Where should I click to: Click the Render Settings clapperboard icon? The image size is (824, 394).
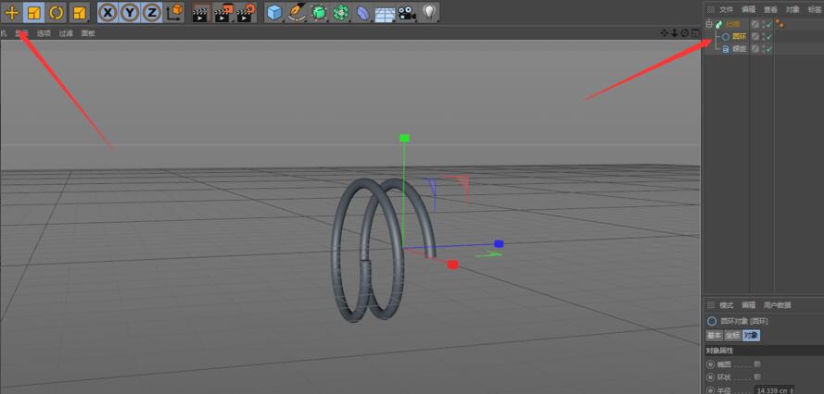pyautogui.click(x=246, y=13)
